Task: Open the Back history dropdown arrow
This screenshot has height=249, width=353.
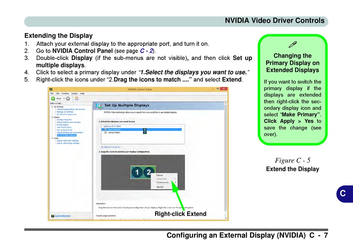Action: (x=64, y=99)
